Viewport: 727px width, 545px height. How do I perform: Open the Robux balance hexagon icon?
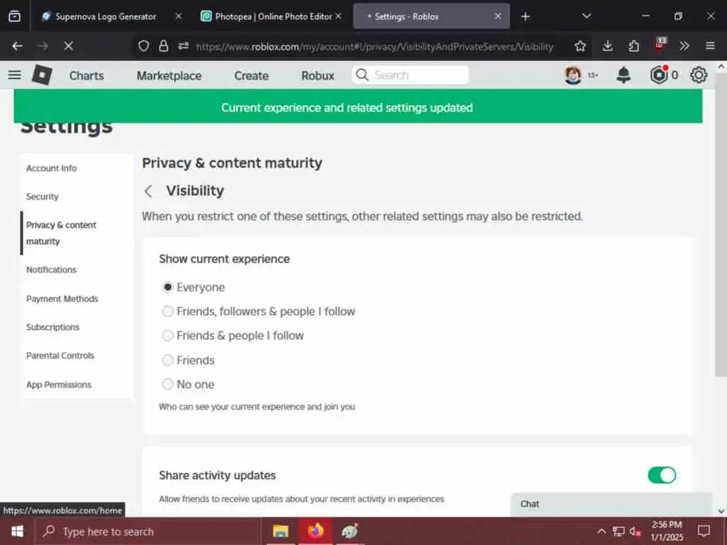point(658,75)
